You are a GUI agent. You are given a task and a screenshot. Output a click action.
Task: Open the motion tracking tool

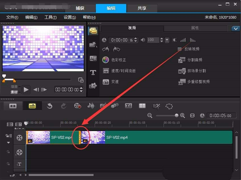[156, 106]
